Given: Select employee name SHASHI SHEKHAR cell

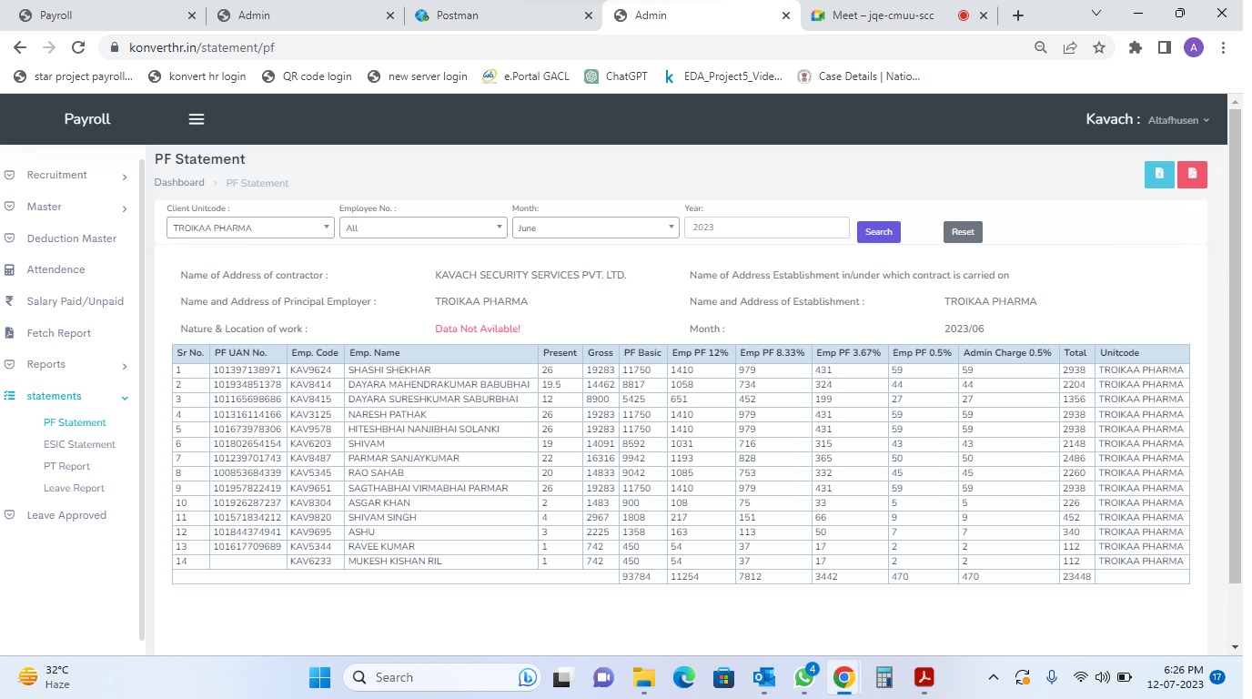Looking at the screenshot, I should 441,370.
